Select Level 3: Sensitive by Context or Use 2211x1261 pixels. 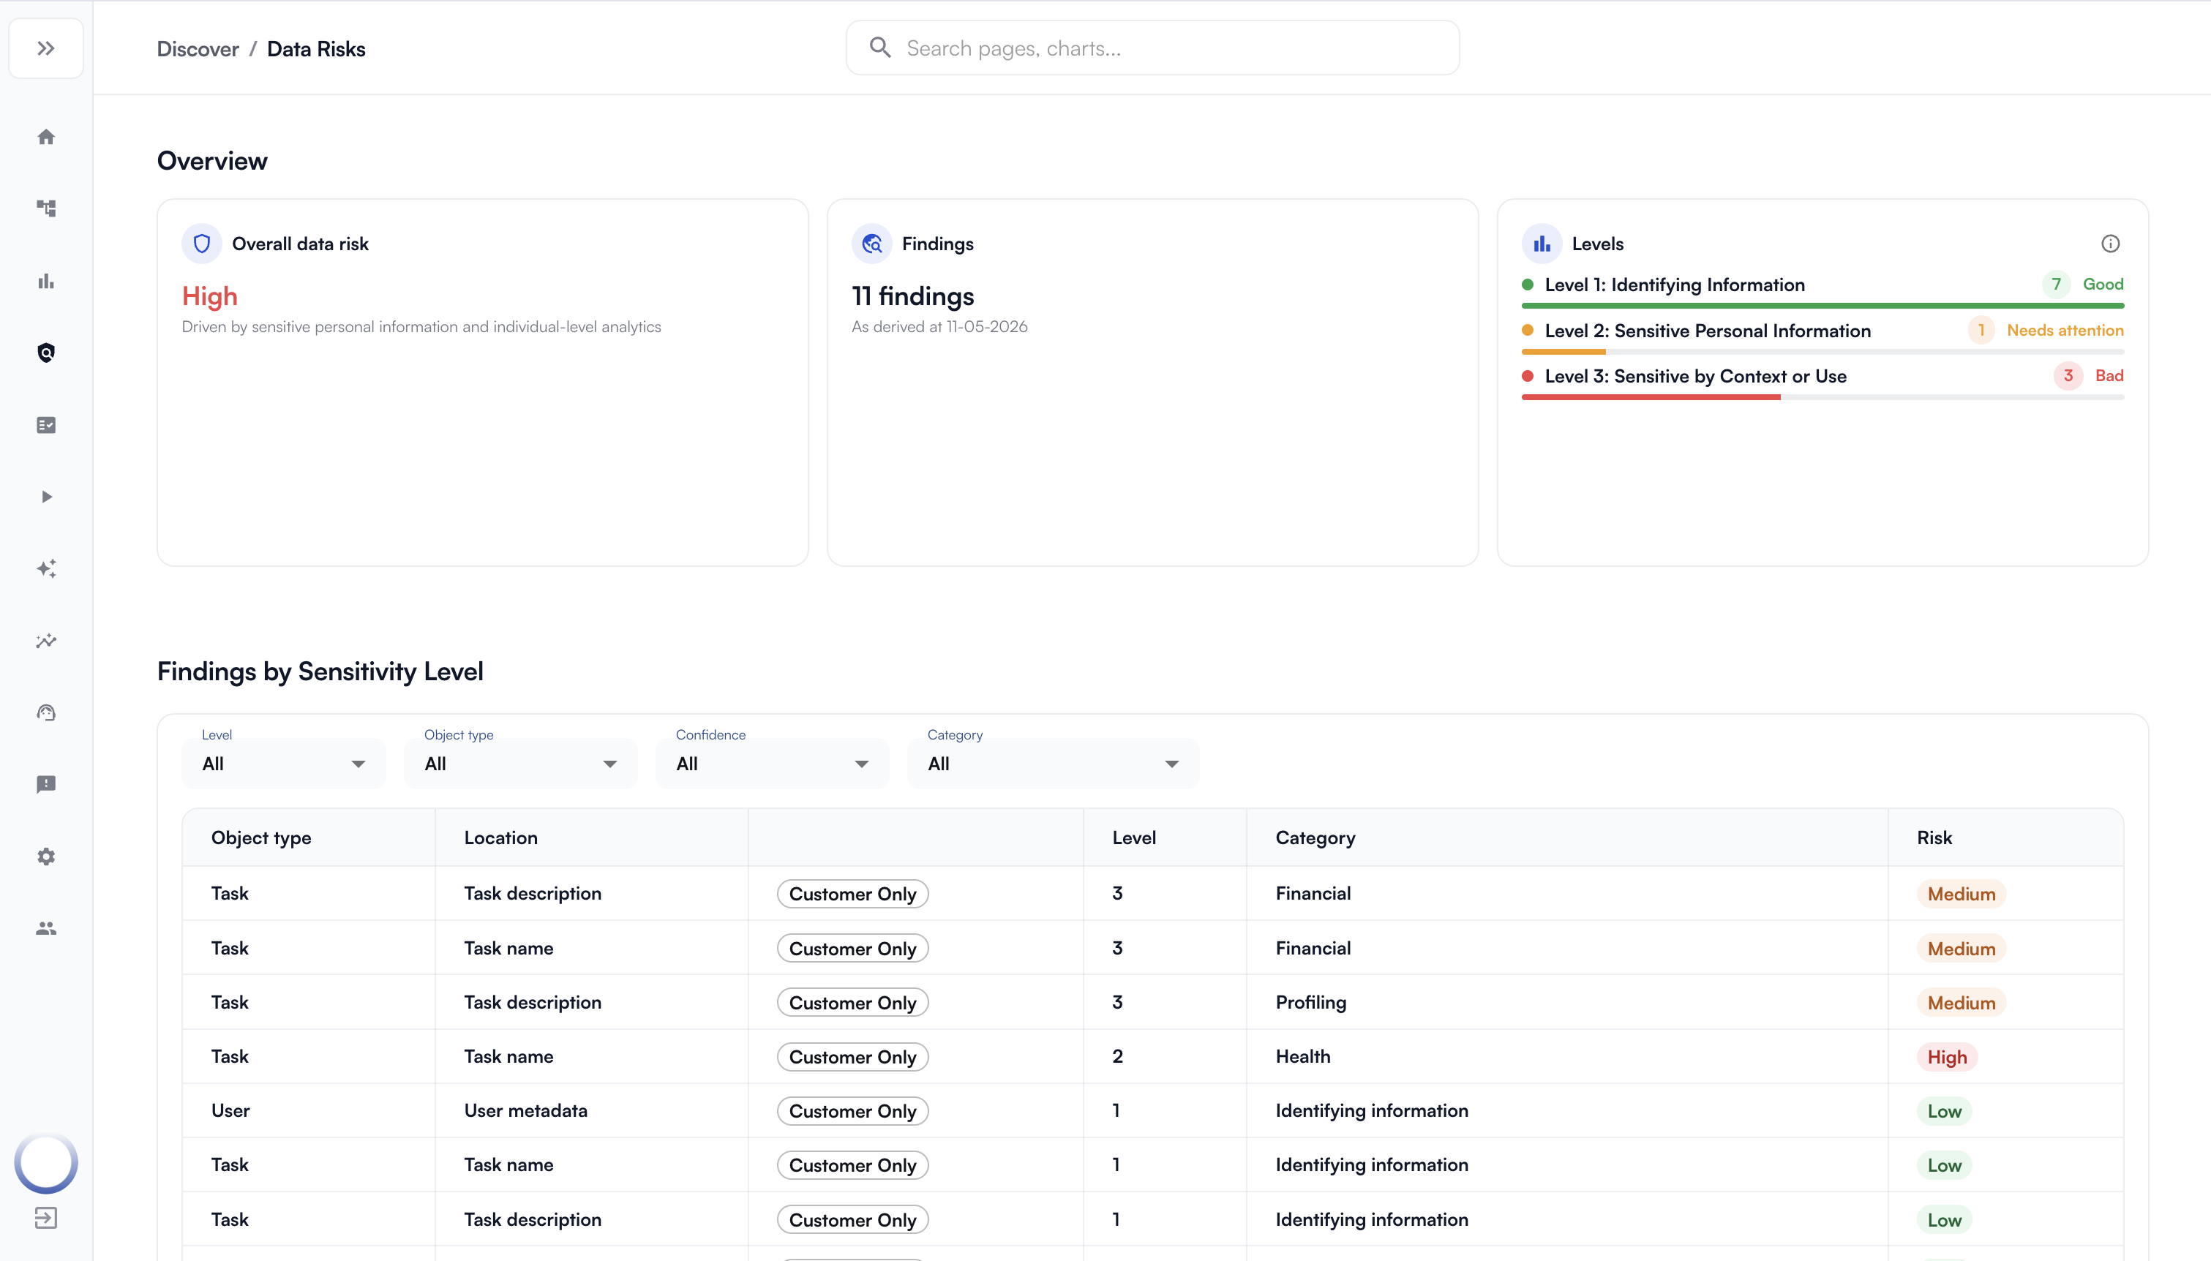pos(1823,376)
